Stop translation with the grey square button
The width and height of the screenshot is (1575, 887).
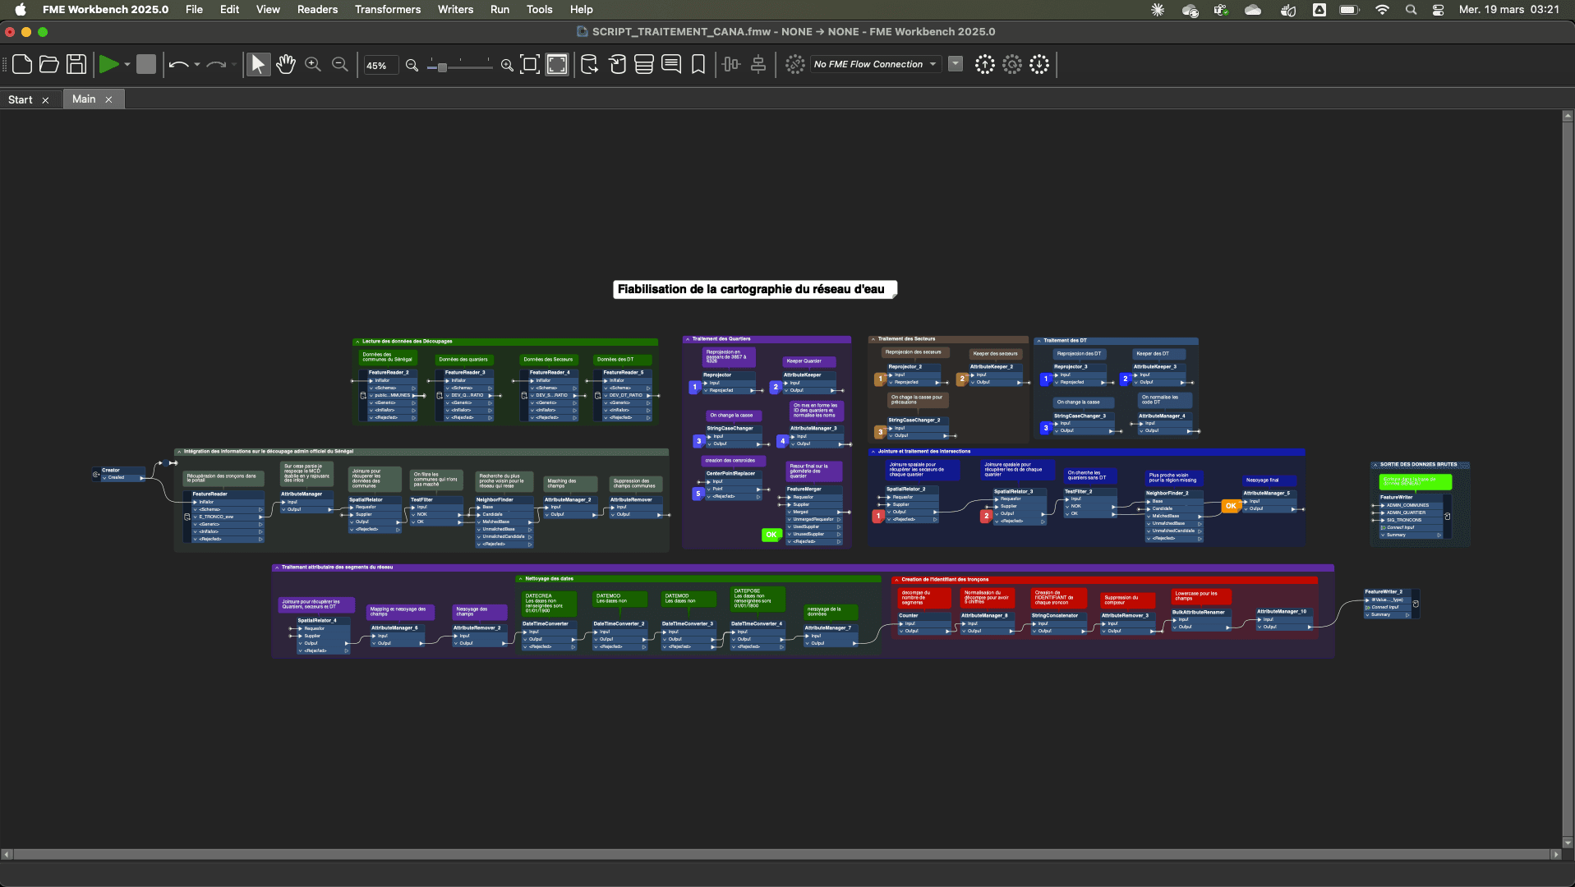tap(146, 64)
